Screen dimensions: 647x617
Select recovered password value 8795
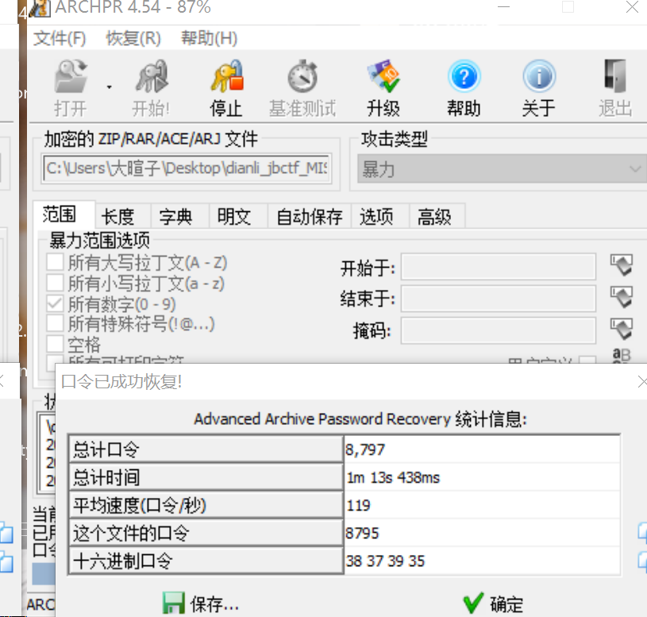coord(362,533)
